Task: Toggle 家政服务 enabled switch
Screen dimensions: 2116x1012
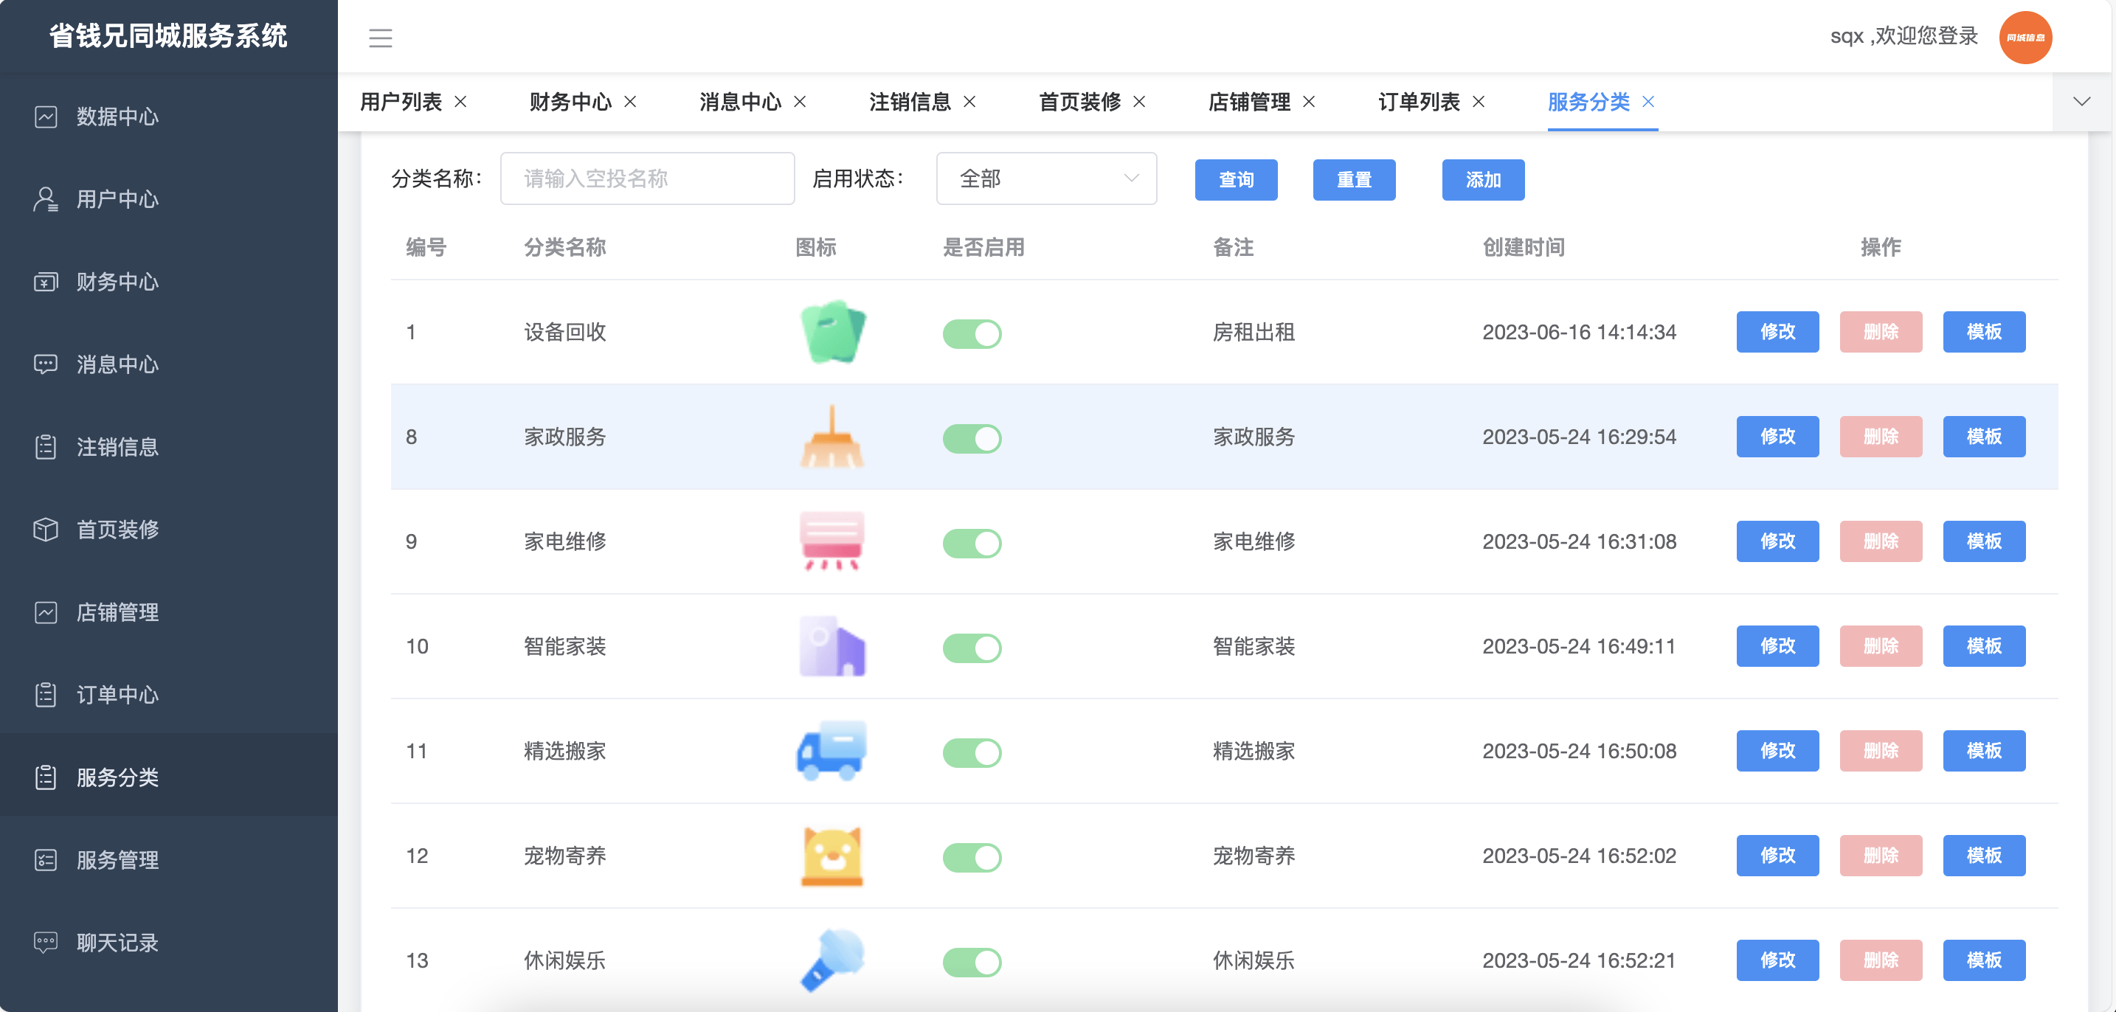Action: pos(972,438)
